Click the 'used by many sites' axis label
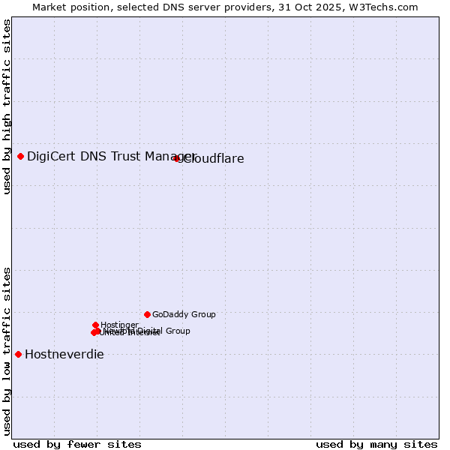Viewport: 450px width, 450px height. click(376, 444)
